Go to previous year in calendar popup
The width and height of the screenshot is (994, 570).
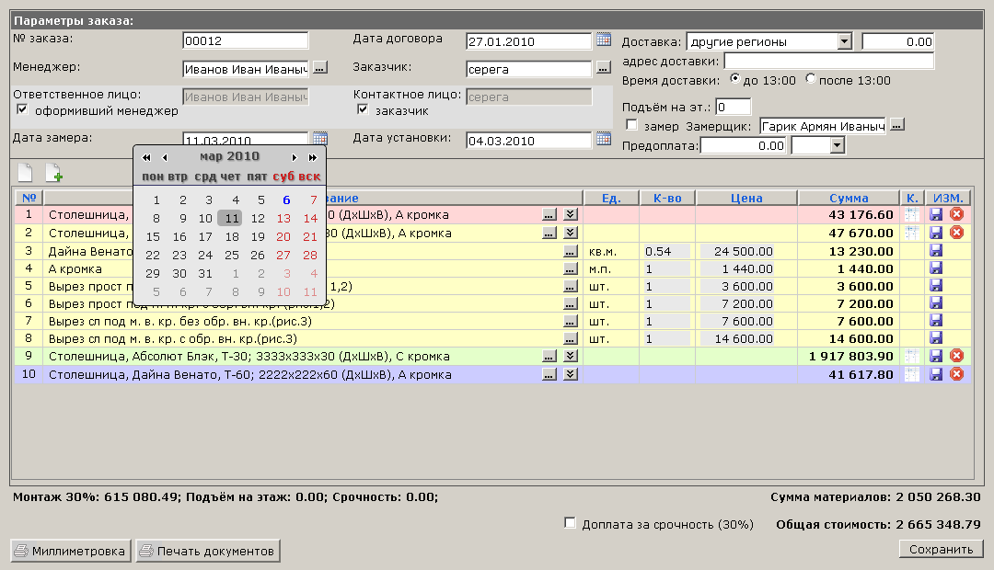146,157
